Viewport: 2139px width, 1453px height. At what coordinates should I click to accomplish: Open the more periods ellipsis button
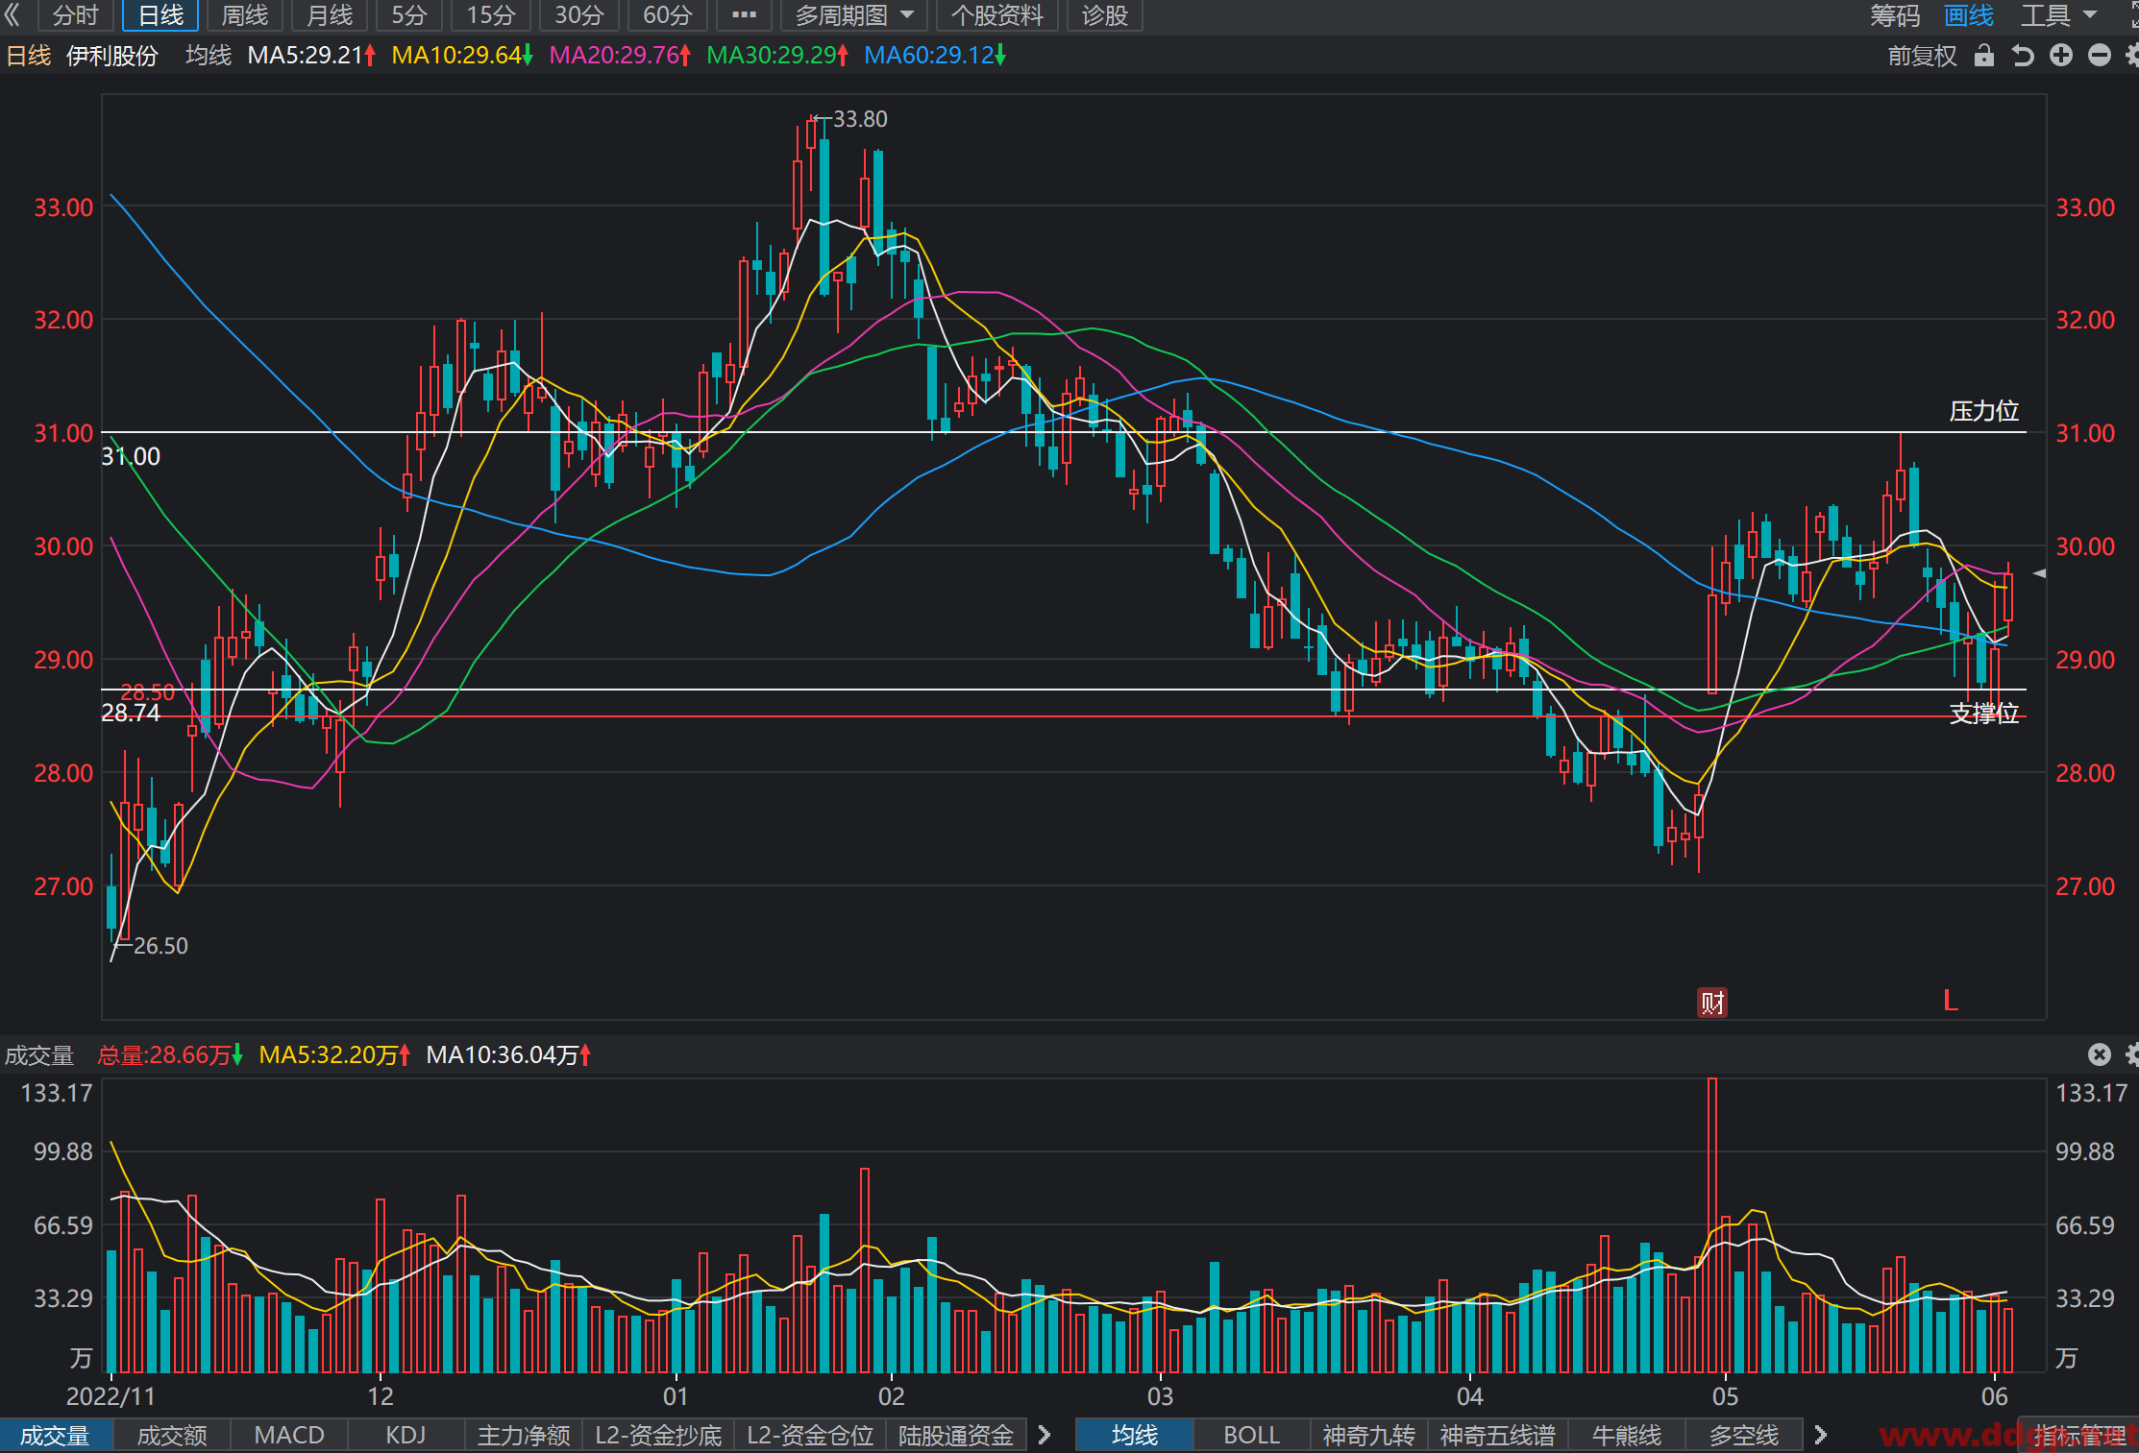coord(744,15)
